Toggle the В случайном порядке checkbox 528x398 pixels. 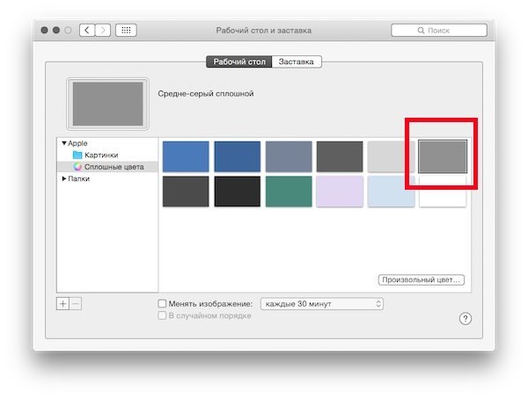coord(162,315)
